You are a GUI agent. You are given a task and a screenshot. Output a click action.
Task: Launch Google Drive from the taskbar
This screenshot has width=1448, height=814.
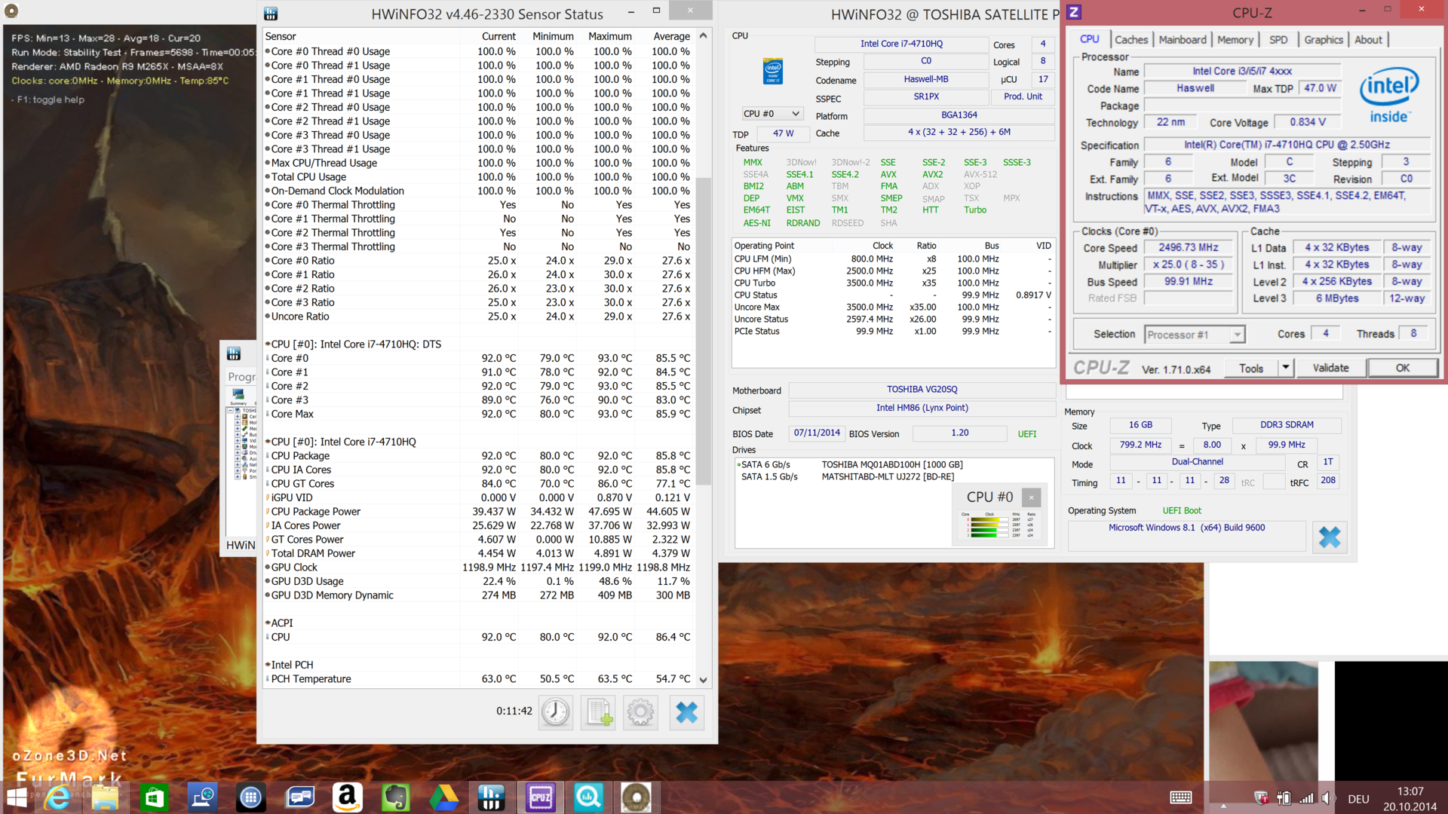[x=443, y=797]
